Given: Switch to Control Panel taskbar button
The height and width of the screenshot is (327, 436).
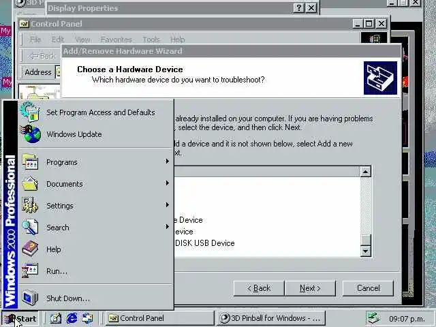Looking at the screenshot, I should (x=159, y=318).
